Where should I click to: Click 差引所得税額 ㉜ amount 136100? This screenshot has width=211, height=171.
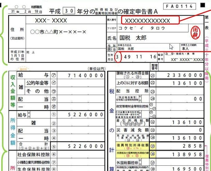coord(187,122)
